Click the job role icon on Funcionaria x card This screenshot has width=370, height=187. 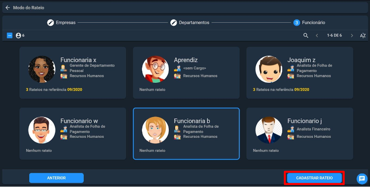64,68
